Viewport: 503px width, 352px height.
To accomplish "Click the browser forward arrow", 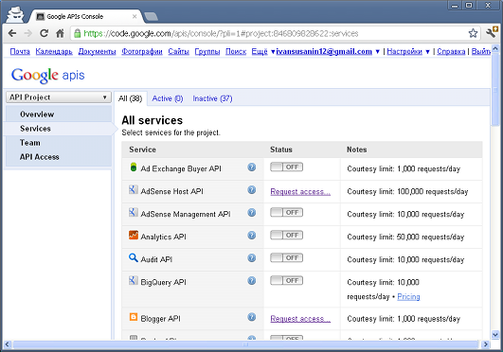I will [x=28, y=33].
